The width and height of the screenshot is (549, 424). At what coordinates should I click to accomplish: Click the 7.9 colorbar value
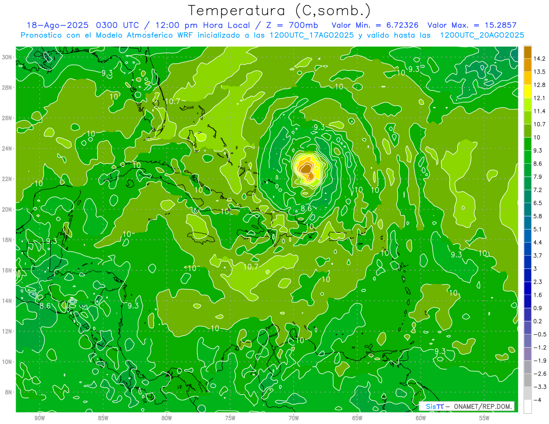(538, 177)
